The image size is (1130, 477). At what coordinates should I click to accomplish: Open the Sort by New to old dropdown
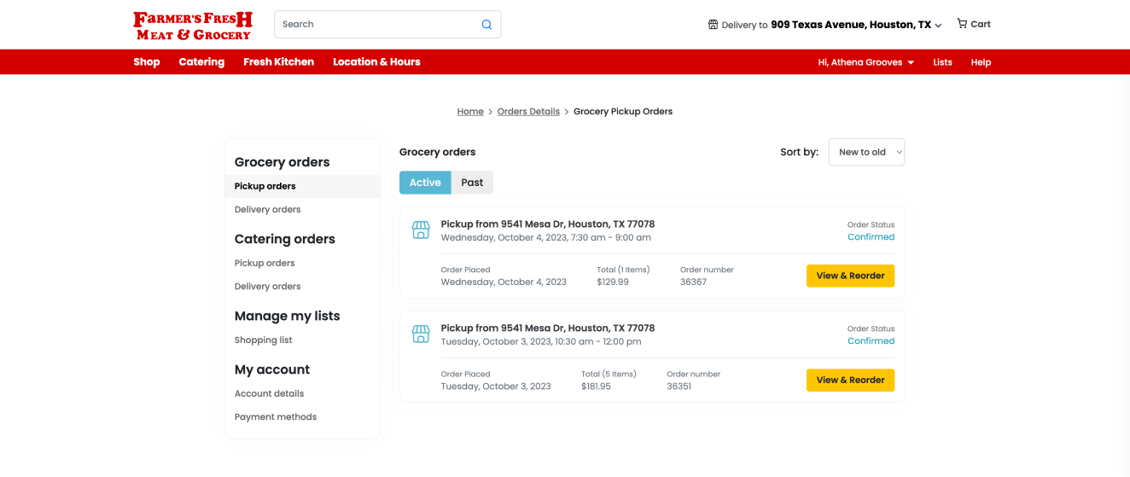point(866,152)
